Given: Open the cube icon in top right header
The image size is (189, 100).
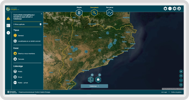Looking at the screenshot, I should (165, 9).
